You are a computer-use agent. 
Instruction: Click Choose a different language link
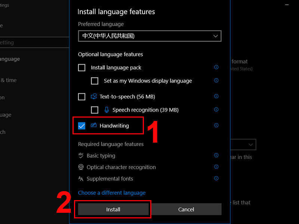112,193
